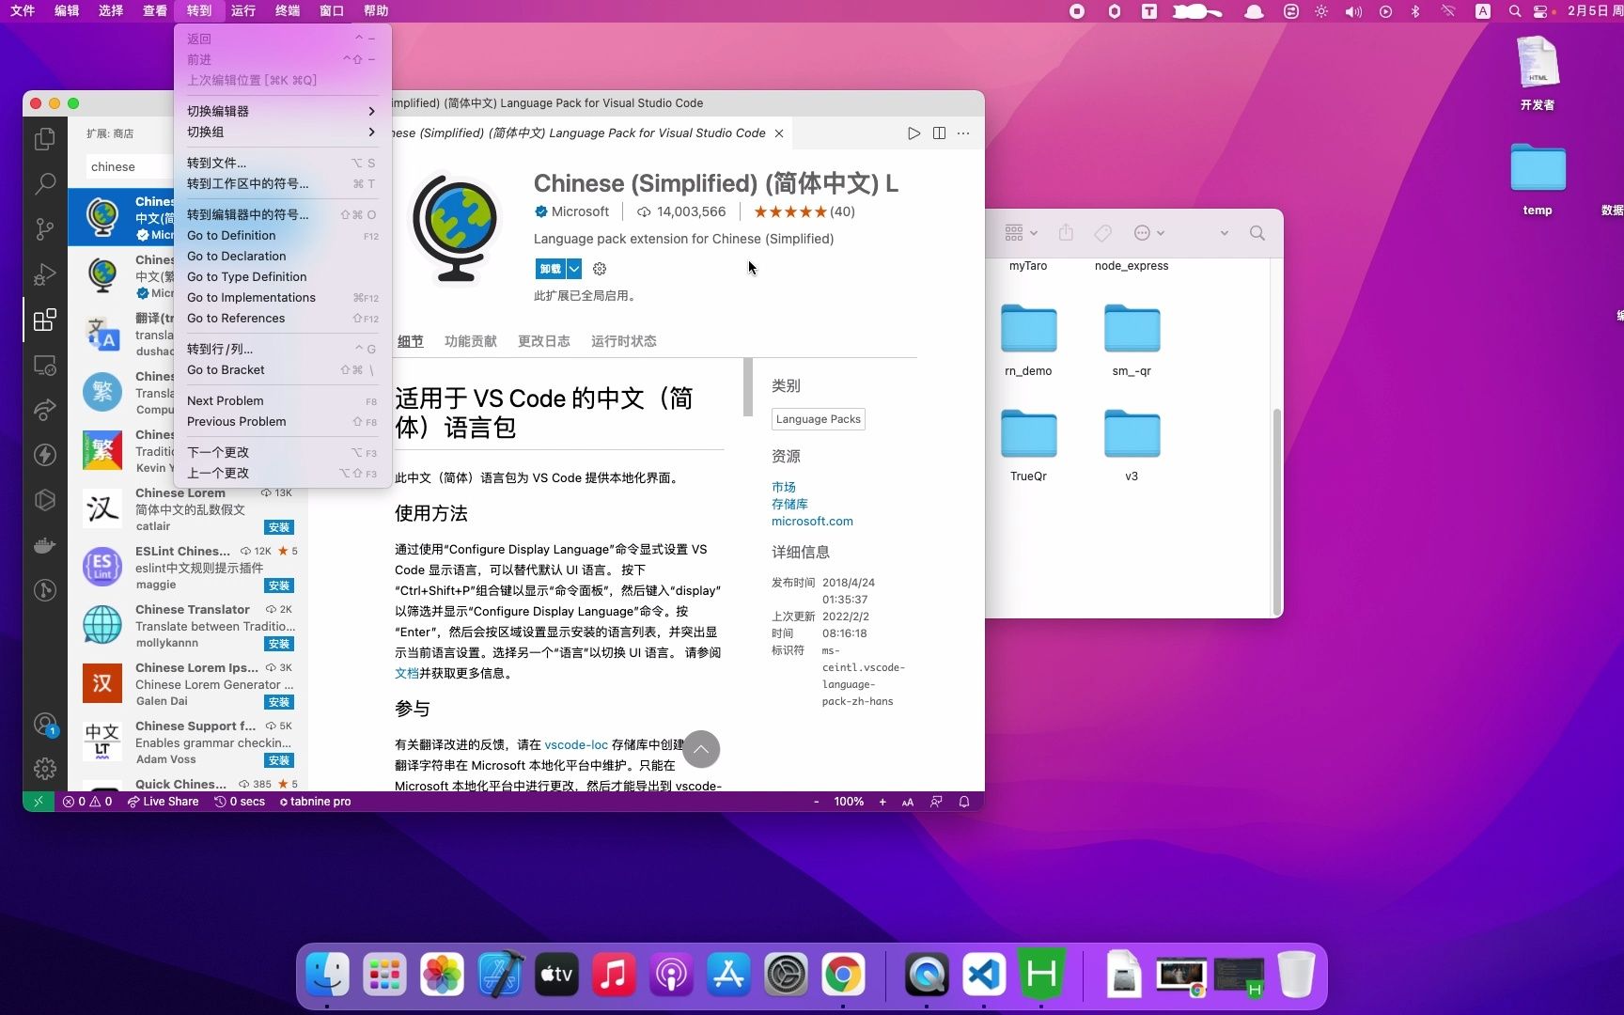Click the extension settings gear next to uninstall
1624x1015 pixels.
pos(600,269)
